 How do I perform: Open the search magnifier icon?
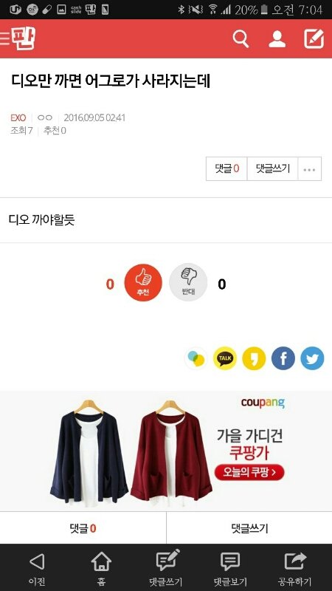tap(241, 39)
